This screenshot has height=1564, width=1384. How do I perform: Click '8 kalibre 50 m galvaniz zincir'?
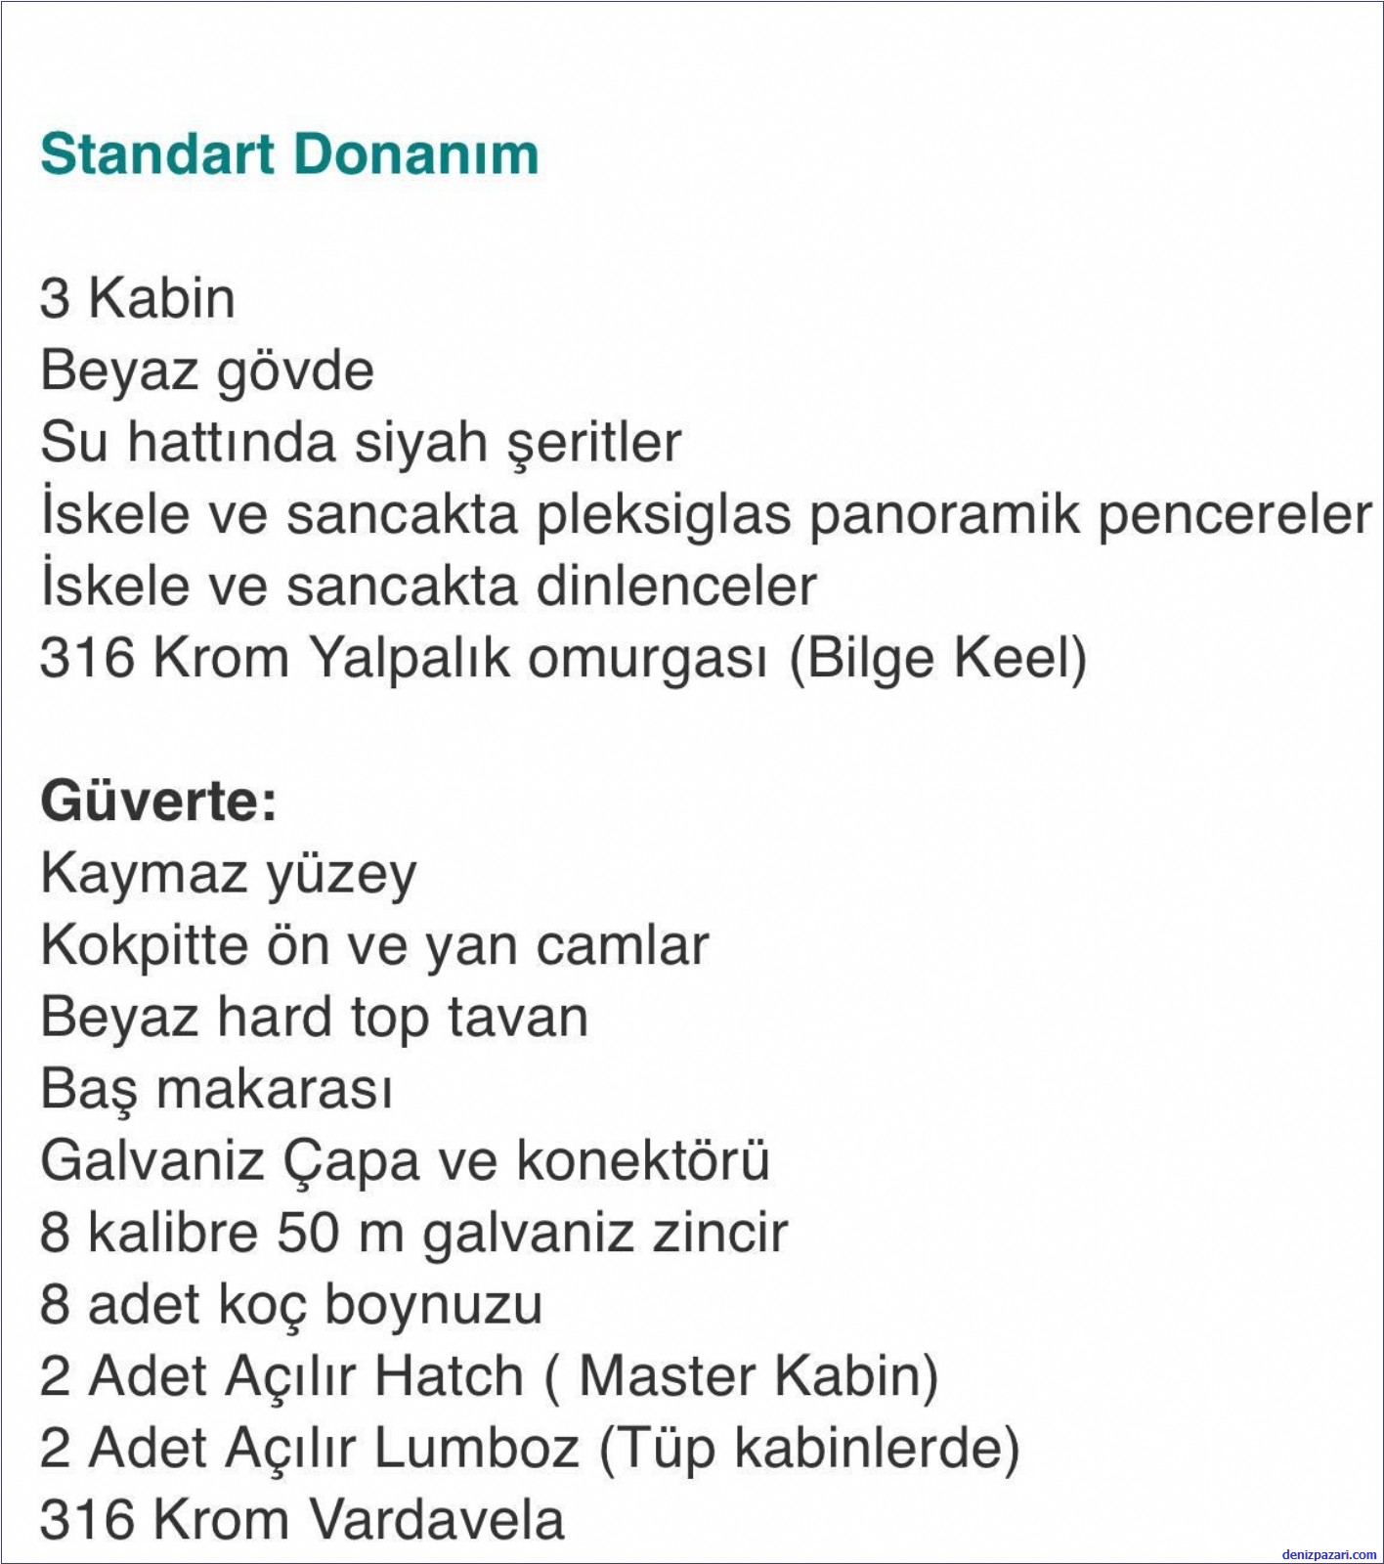413,1233
